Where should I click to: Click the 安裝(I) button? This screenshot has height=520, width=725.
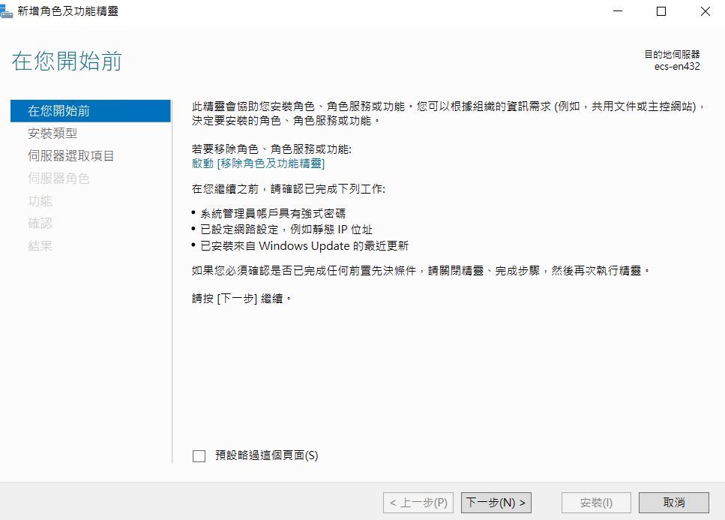coord(596,503)
